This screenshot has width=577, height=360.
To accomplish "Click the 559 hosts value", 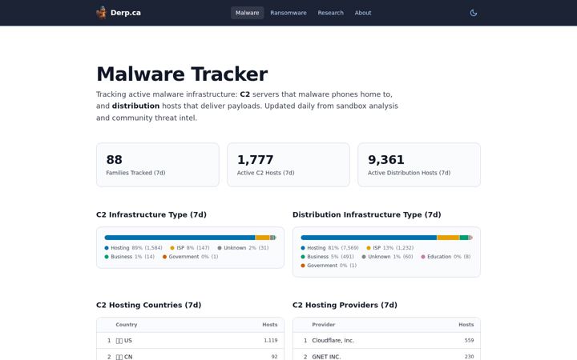I will pyautogui.click(x=469, y=341).
